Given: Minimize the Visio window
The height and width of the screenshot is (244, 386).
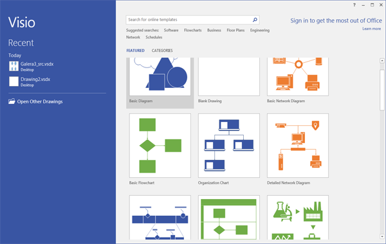Looking at the screenshot, I should pyautogui.click(x=363, y=5).
